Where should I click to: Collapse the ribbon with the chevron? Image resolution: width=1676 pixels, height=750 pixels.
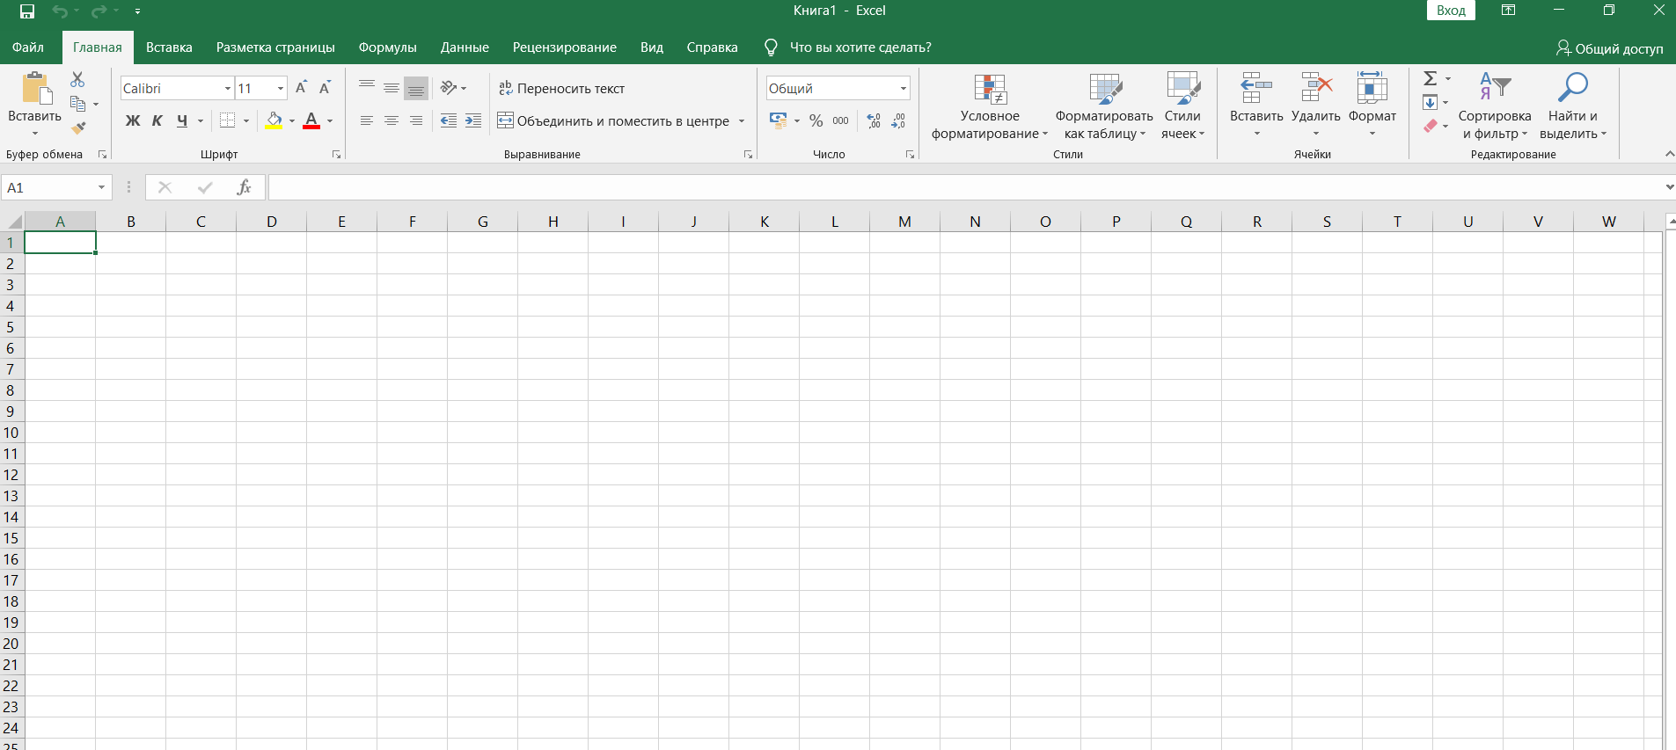tap(1669, 154)
